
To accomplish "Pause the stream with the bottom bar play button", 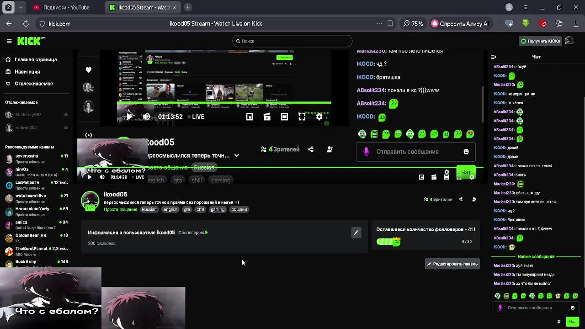I will tap(89, 177).
